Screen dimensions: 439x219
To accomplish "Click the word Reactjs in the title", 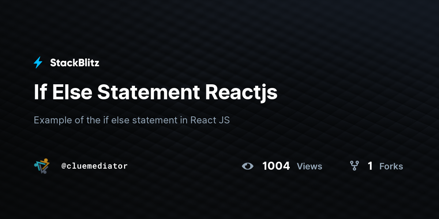I will click(x=241, y=93).
